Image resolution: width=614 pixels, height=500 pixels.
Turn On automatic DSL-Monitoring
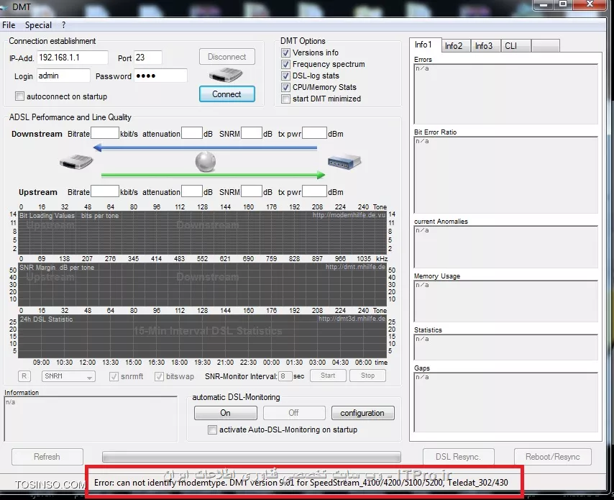[x=226, y=413]
